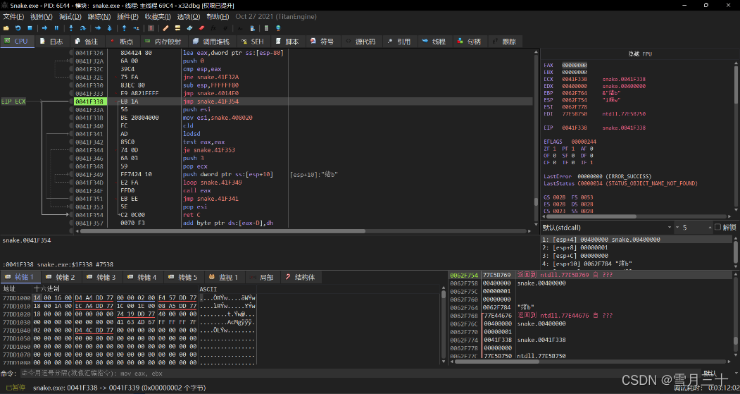
Task: Click the Run arrow toolbar icon
Action: (x=44, y=28)
